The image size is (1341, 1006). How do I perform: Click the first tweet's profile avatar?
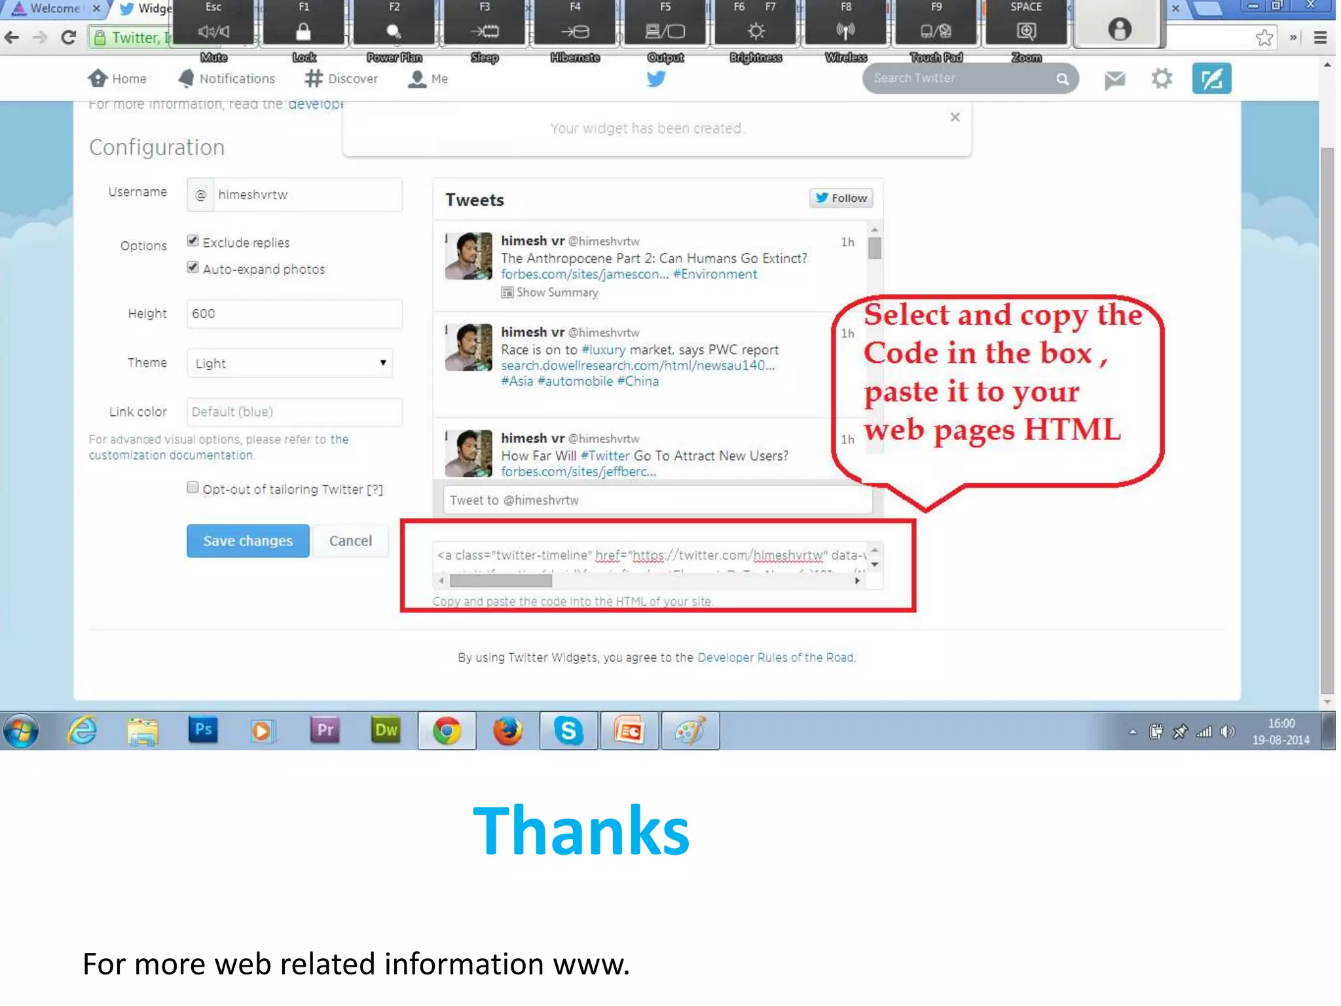(468, 256)
